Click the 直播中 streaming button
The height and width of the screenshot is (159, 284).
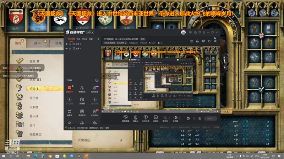click(x=211, y=118)
